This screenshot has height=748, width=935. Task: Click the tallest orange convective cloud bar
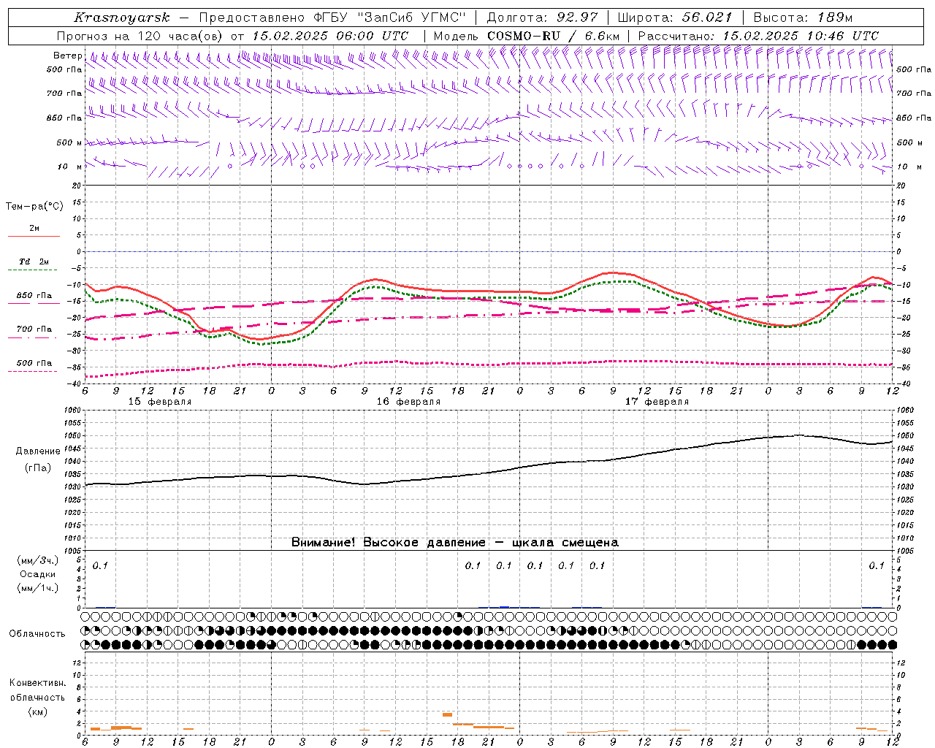click(447, 714)
